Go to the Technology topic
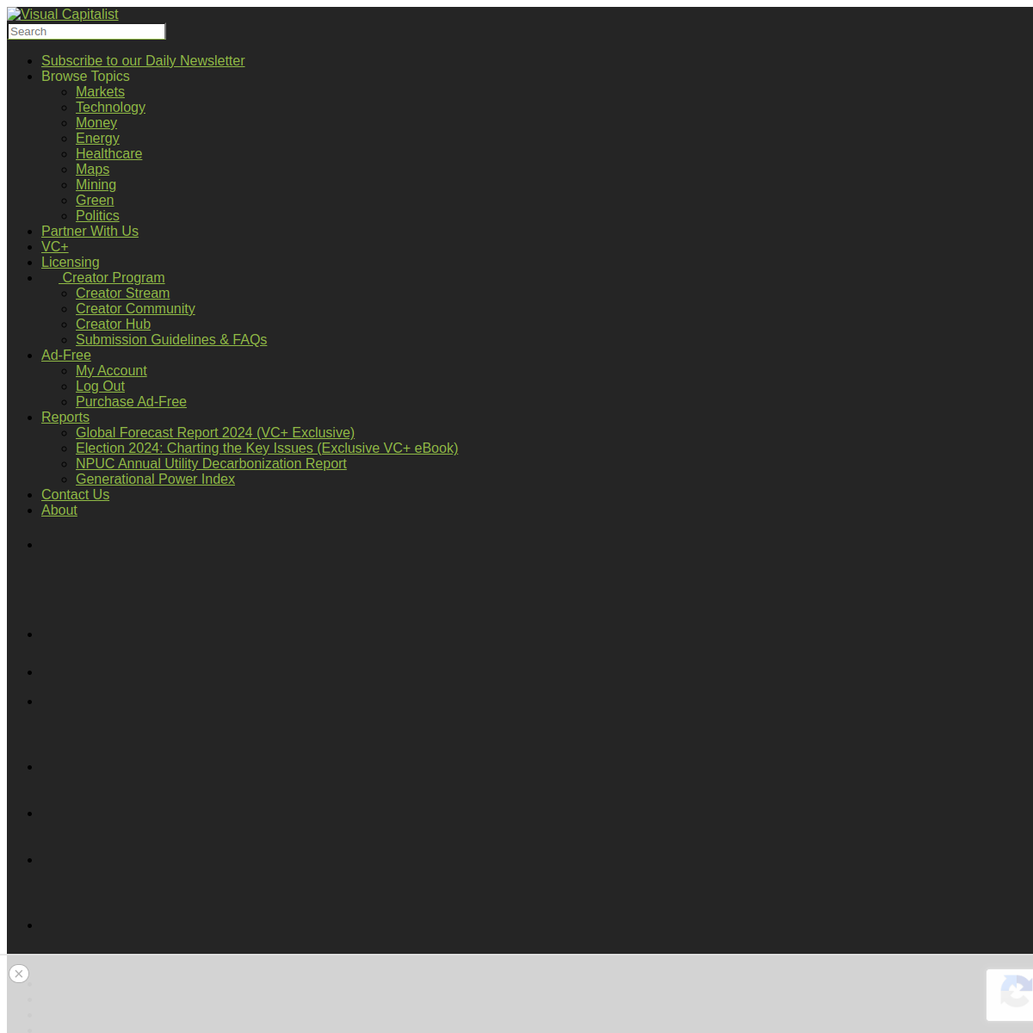The image size is (1033, 1033). pos(110,108)
